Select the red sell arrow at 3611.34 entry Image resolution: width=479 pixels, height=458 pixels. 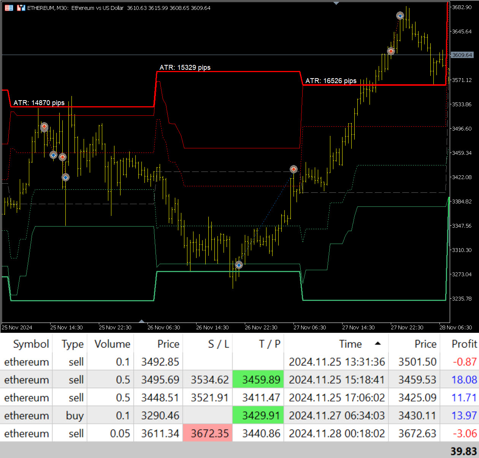391,51
